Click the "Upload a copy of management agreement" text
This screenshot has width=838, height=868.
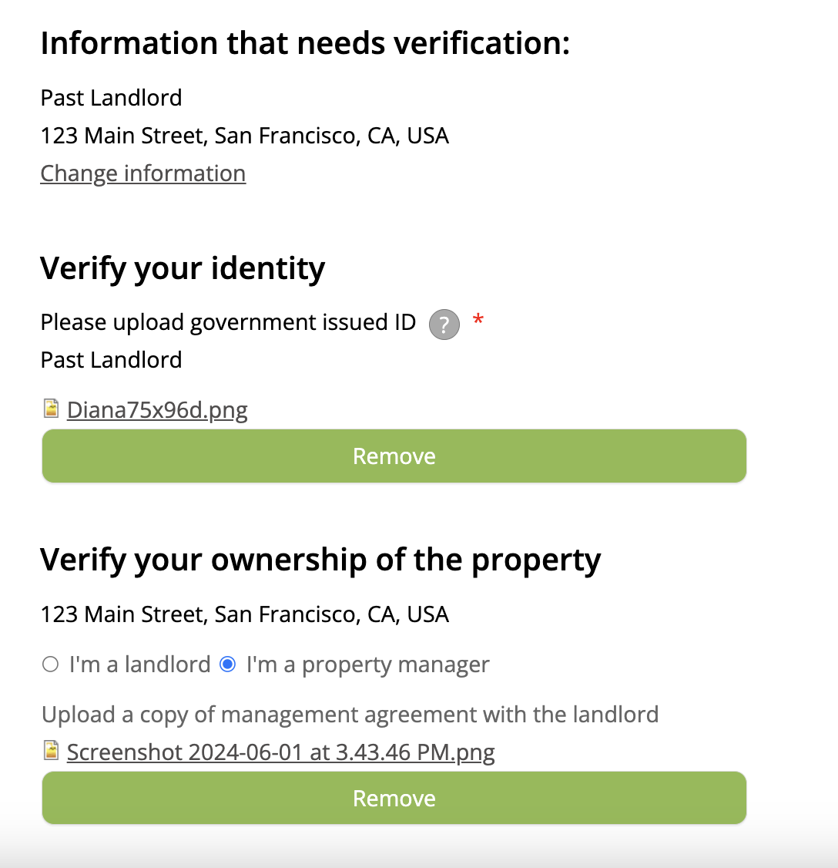click(x=350, y=715)
